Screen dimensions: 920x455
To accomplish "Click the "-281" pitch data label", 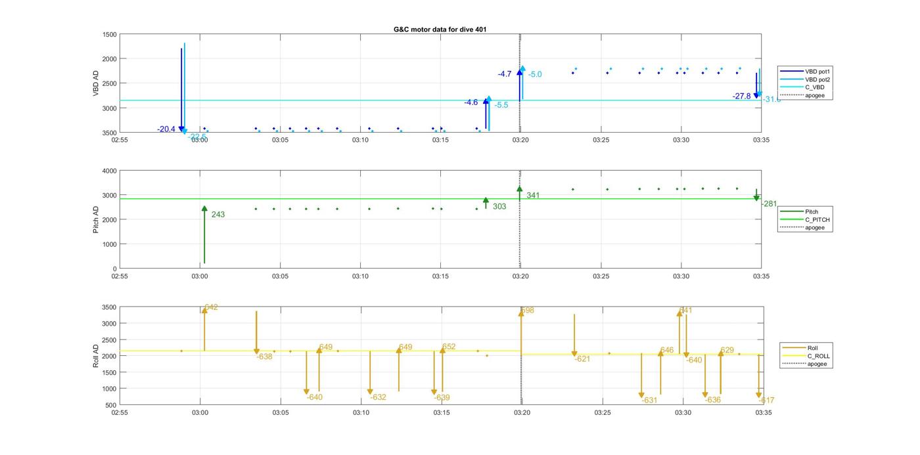I will pyautogui.click(x=769, y=204).
